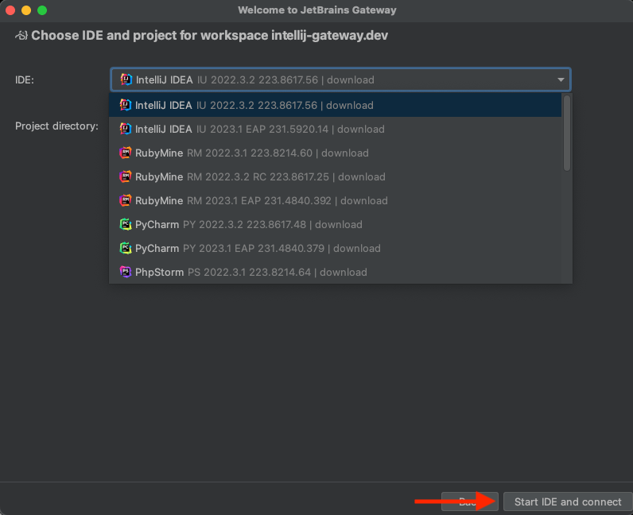
Task: Click IntelliJ IDEA icon in IDE combo box
Action: (126, 79)
